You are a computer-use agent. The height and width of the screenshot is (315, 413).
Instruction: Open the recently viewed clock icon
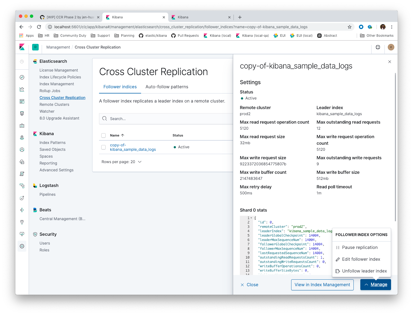click(22, 62)
